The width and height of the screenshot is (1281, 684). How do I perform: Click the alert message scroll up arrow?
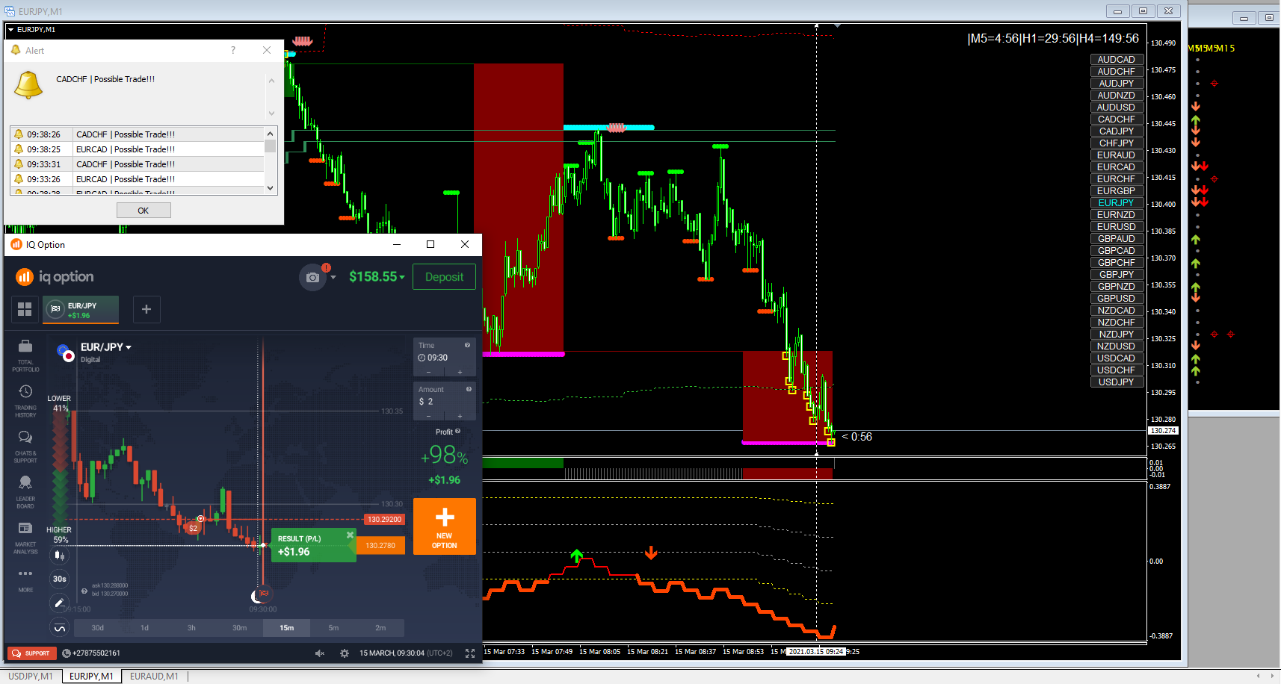[x=271, y=81]
